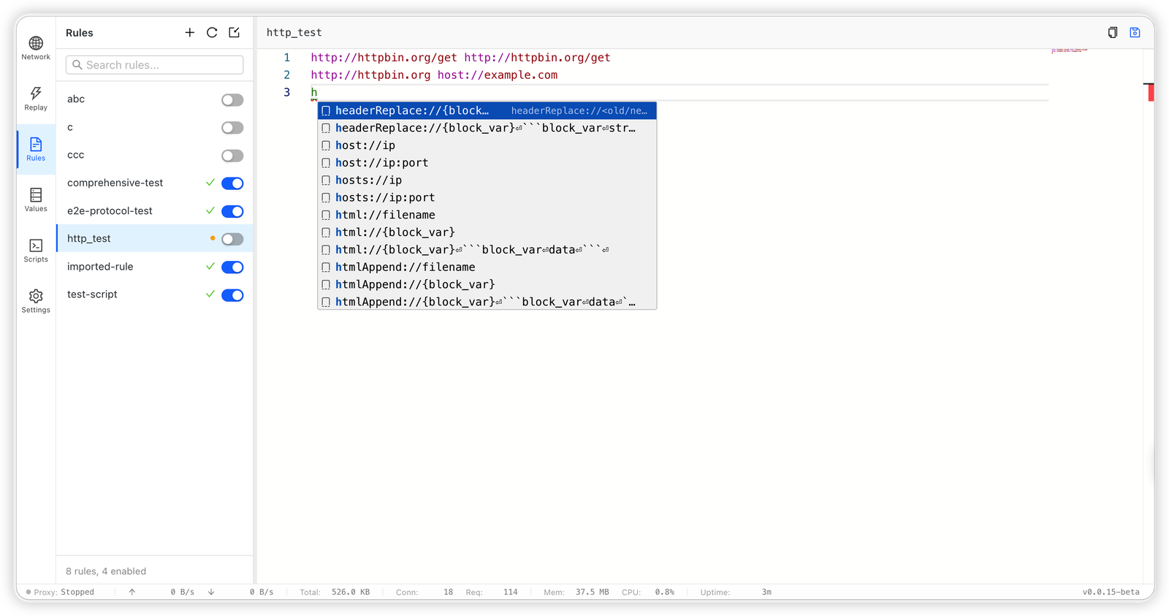This screenshot has width=1169, height=616.
Task: Click the v0.0.15-beta version label
Action: click(x=1111, y=592)
